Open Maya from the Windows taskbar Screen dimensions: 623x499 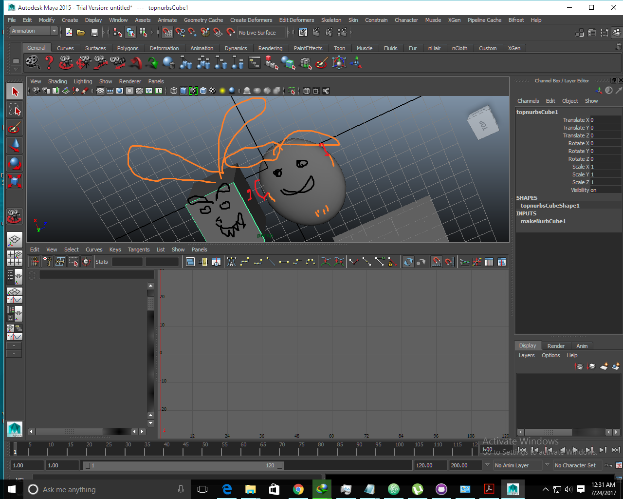(513, 489)
